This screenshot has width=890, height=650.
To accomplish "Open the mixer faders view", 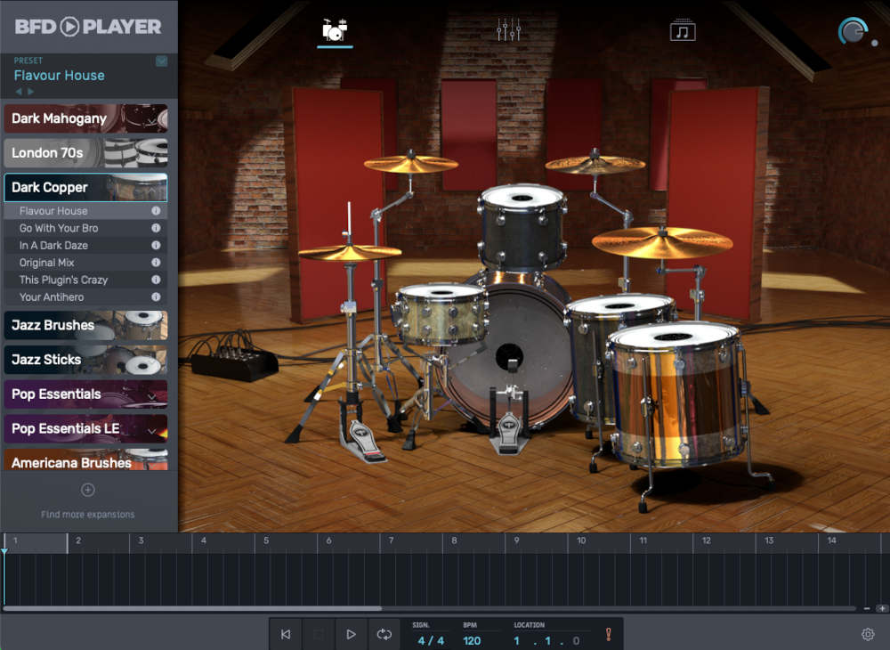I will tap(508, 28).
